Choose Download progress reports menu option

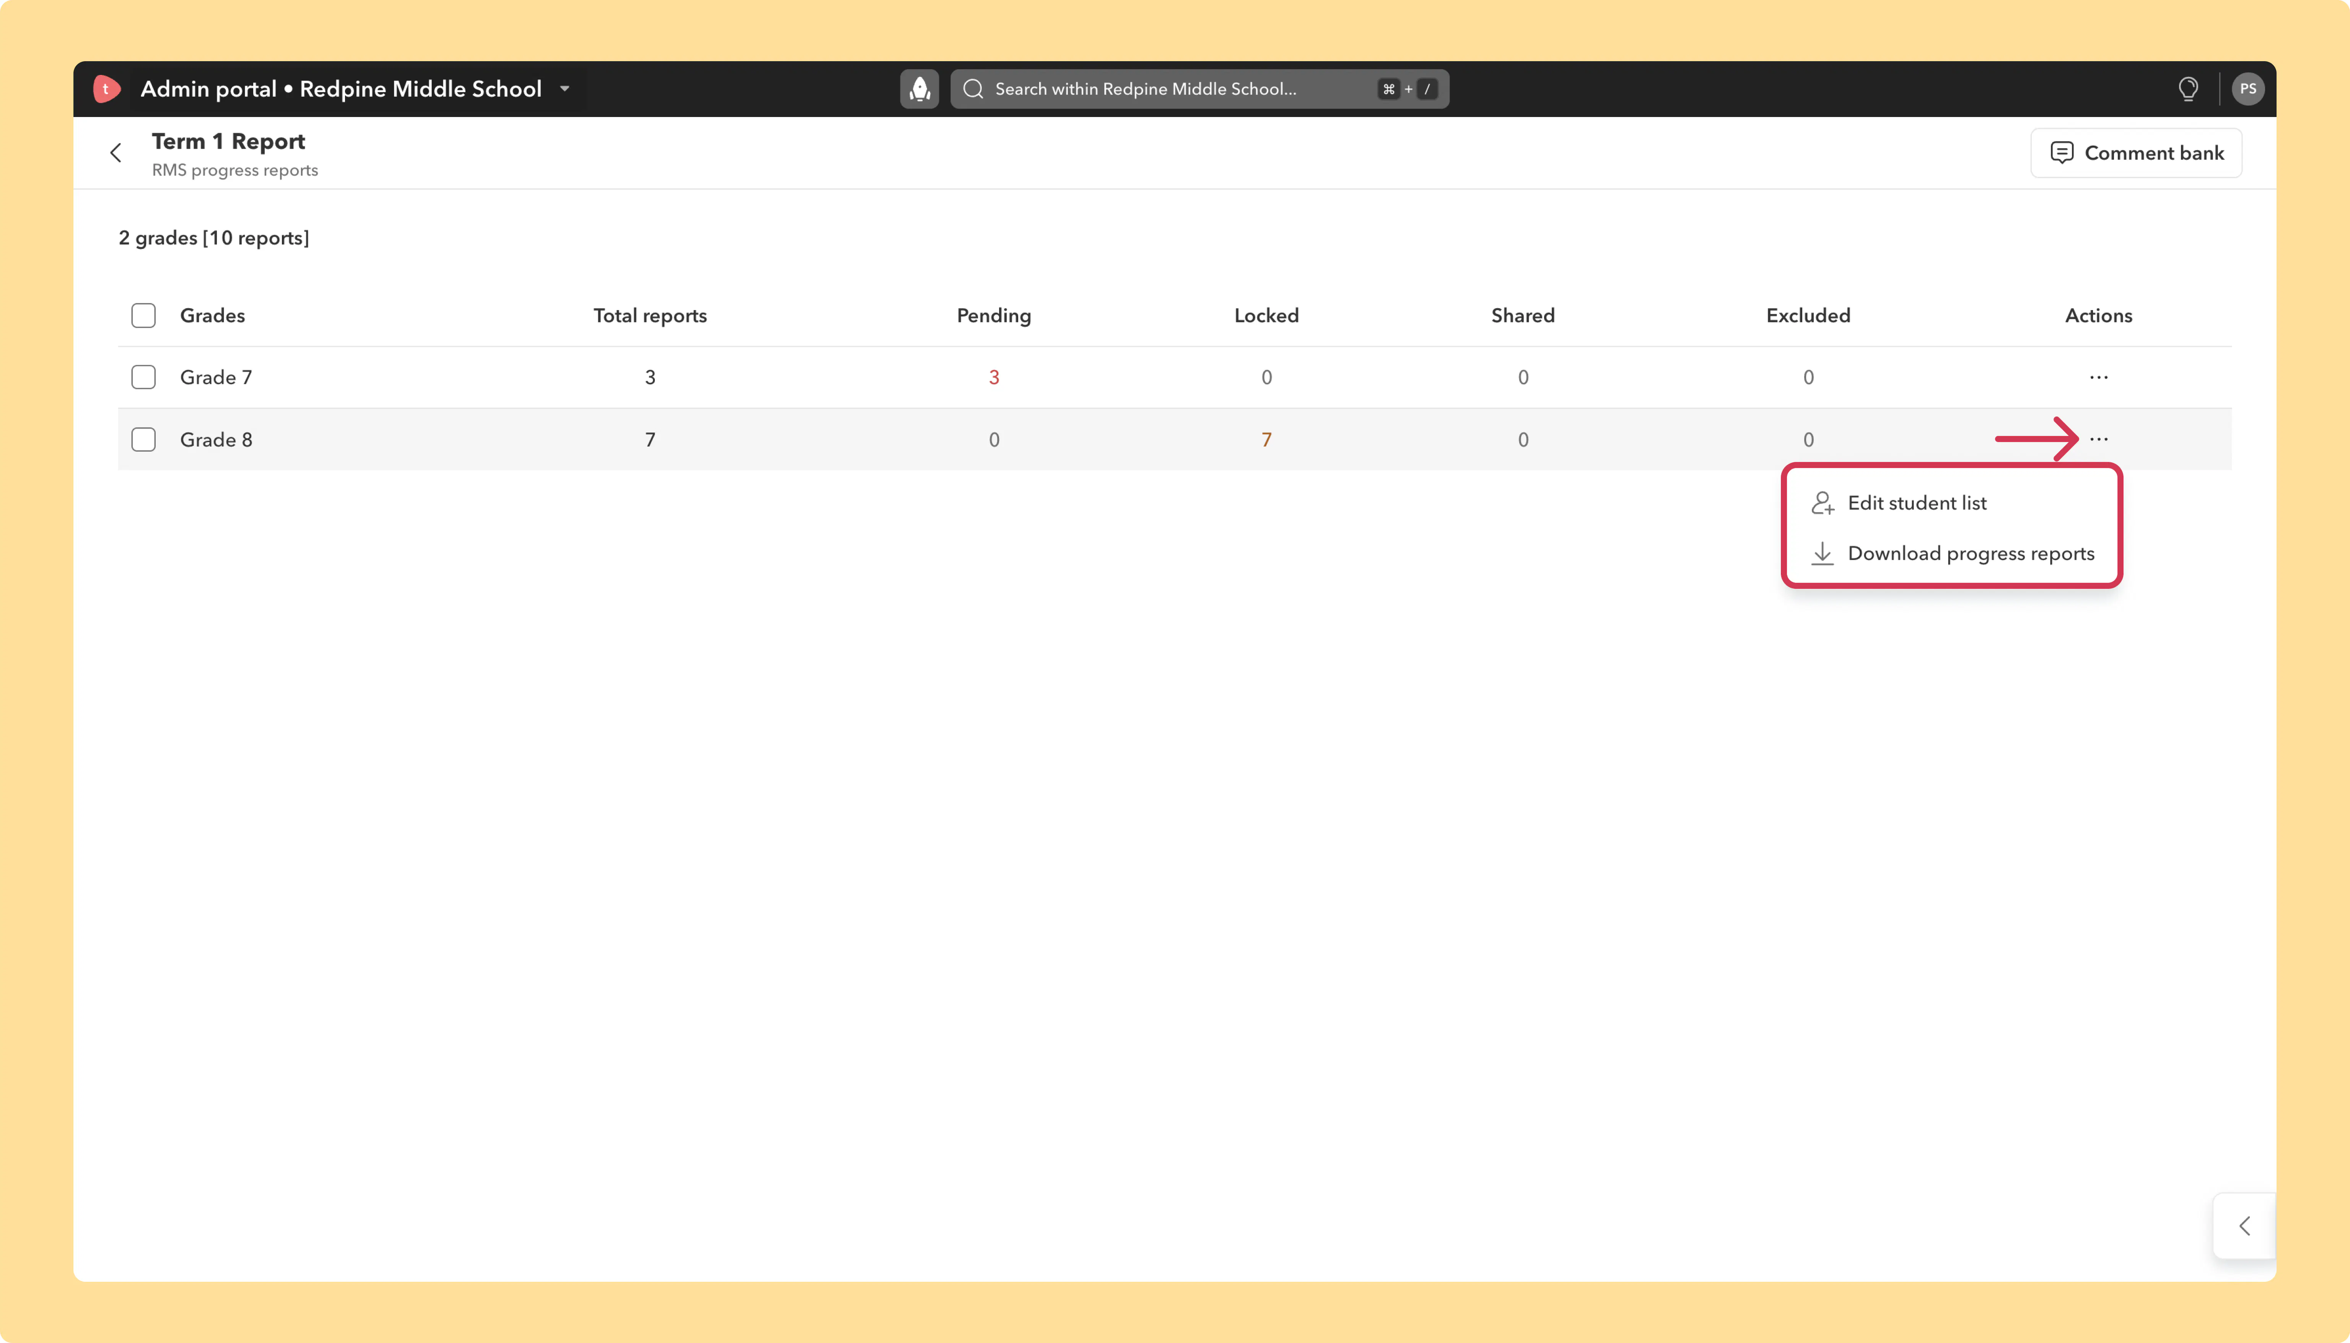coord(1953,553)
